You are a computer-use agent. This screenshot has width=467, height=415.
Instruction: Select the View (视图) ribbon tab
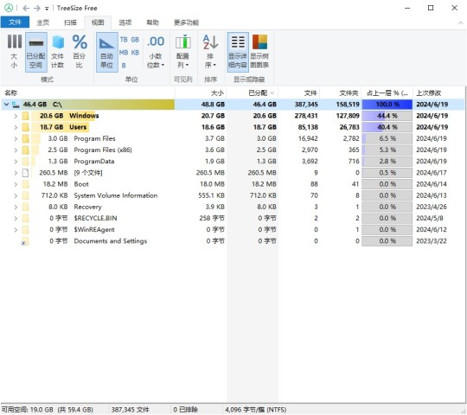[98, 22]
